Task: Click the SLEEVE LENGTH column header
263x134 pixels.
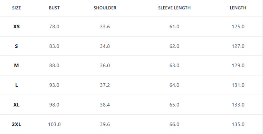Action: pos(174,8)
